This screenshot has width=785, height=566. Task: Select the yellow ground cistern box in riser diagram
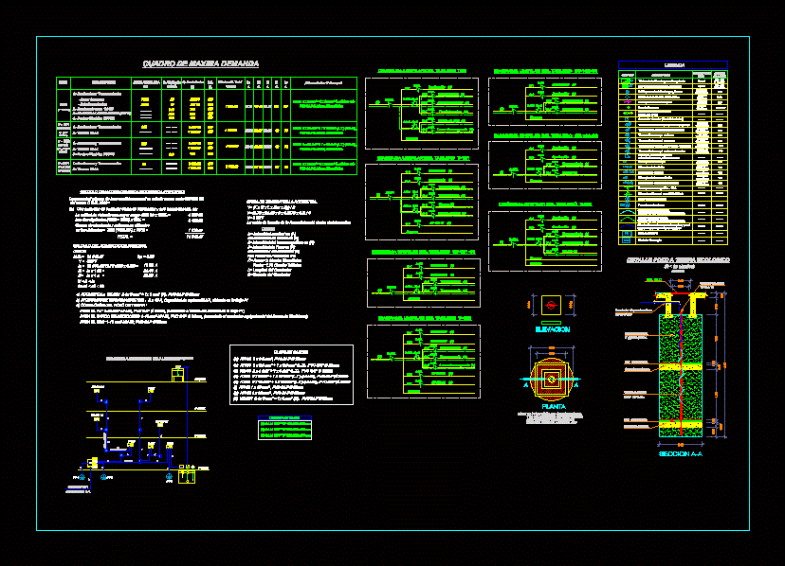(x=187, y=476)
